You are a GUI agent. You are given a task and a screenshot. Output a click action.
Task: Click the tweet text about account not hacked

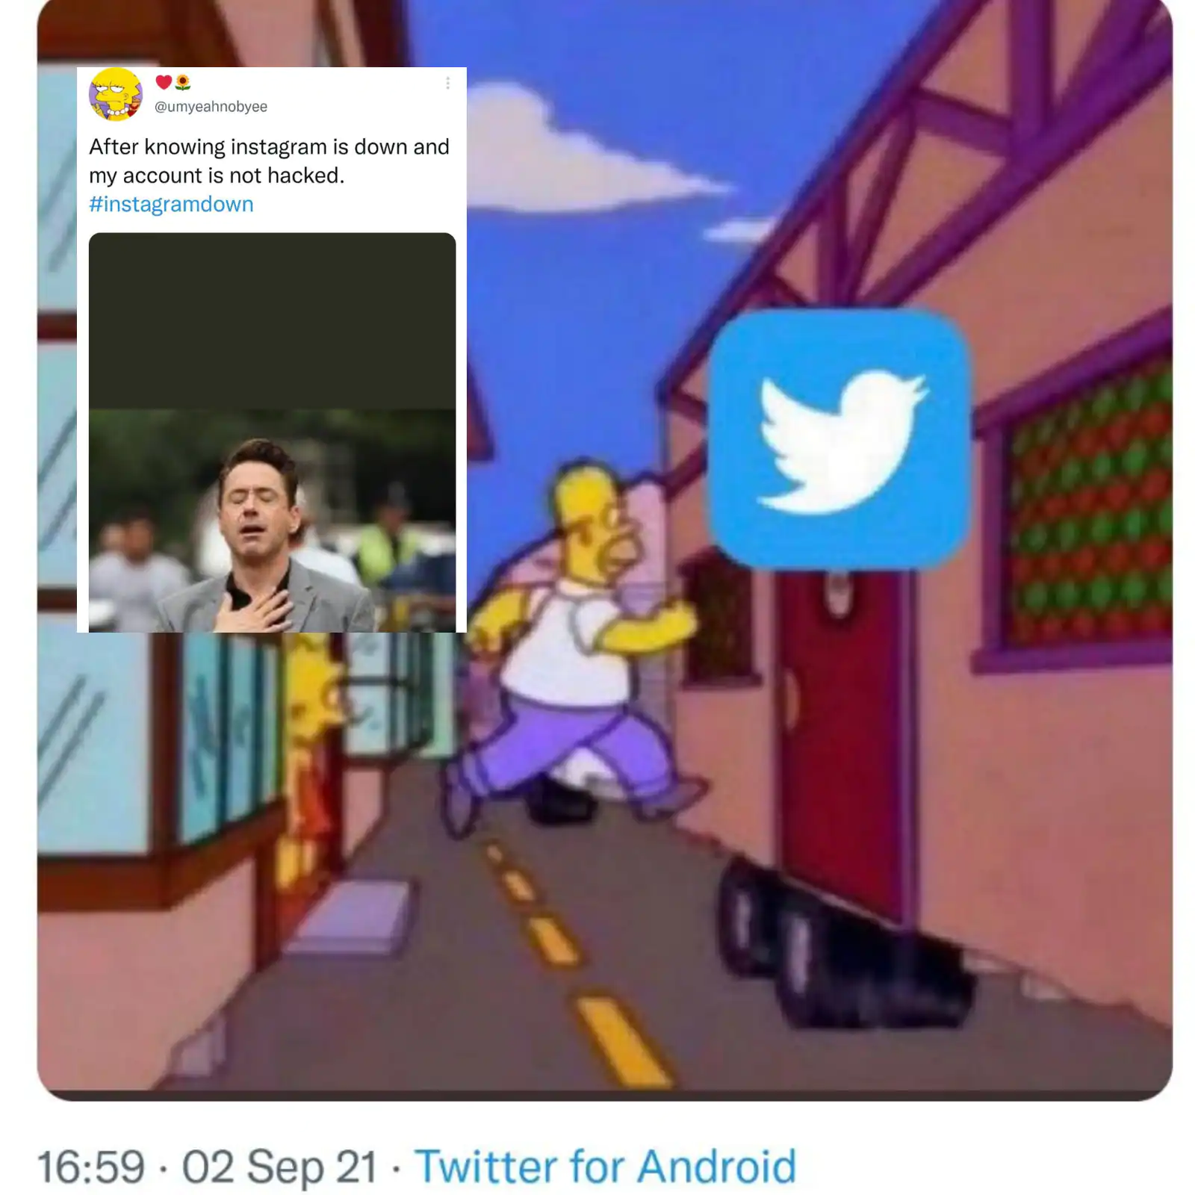tap(269, 161)
